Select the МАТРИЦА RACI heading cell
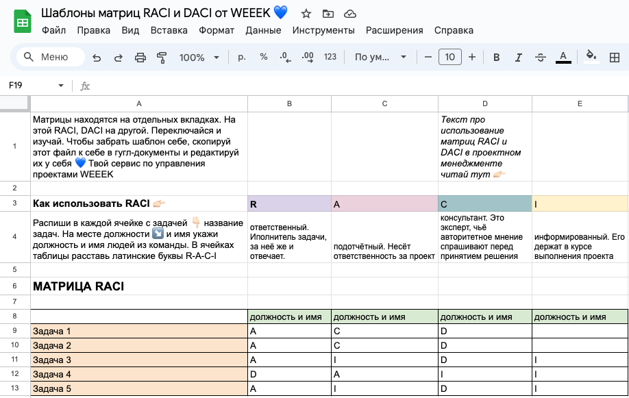629x398 pixels. coord(139,286)
